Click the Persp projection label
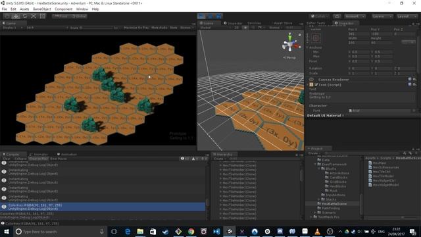The height and width of the screenshot is (237, 421). click(289, 58)
